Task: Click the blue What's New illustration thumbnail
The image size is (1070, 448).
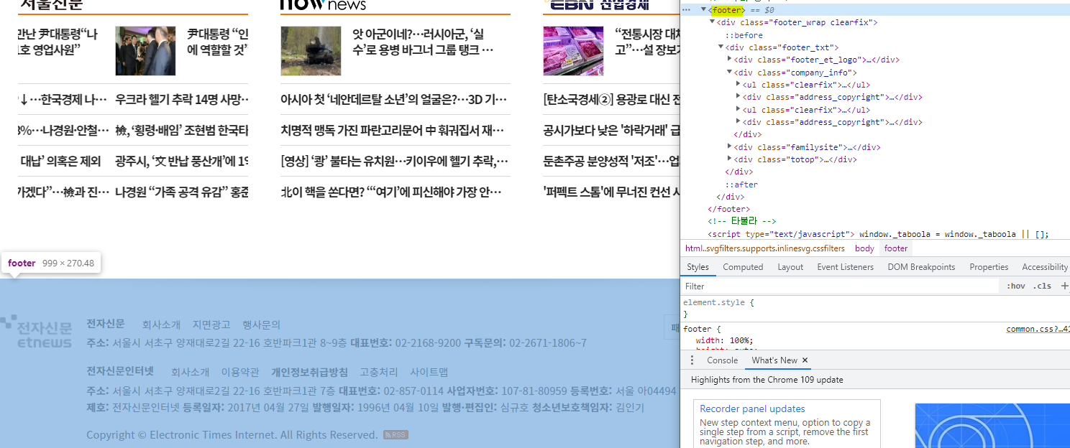Action: click(x=992, y=426)
